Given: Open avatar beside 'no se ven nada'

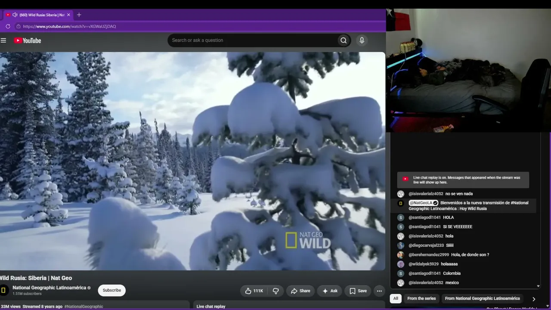Looking at the screenshot, I should 401,194.
